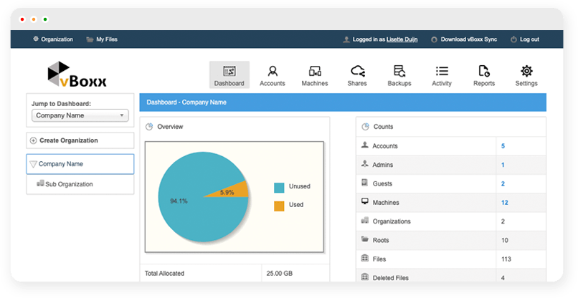Image resolution: width=578 pixels, height=298 pixels.
Task: Click the vBoxx logo
Action: click(x=77, y=75)
